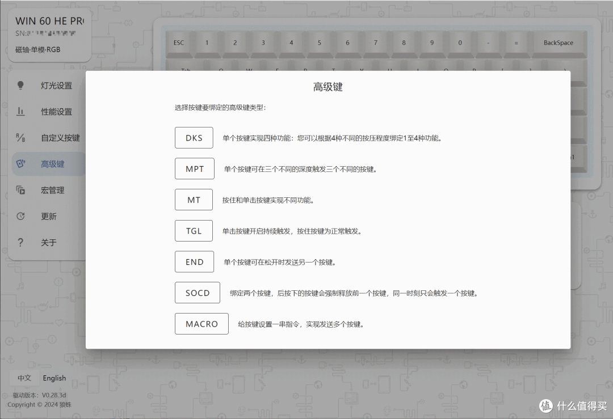Switch interface language to English
Image resolution: width=613 pixels, height=419 pixels.
[54, 378]
